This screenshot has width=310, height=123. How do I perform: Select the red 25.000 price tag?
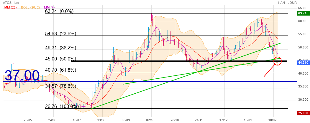[303, 113]
